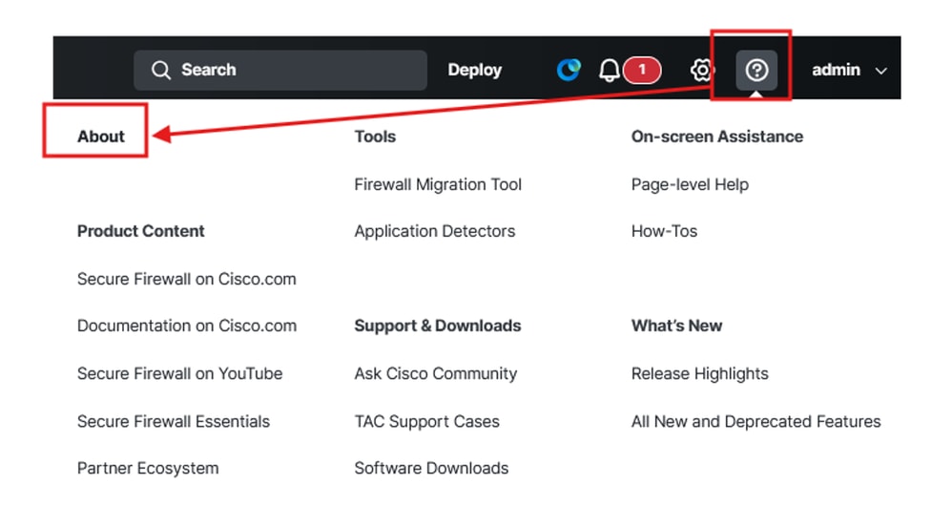Click the search magnifier icon
952x506 pixels.
pyautogui.click(x=161, y=71)
